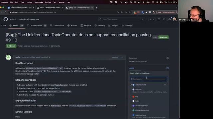The height and width of the screenshot is (119, 213).
Task: Open the GitHub command palette icon
Action: [x=143, y=19]
